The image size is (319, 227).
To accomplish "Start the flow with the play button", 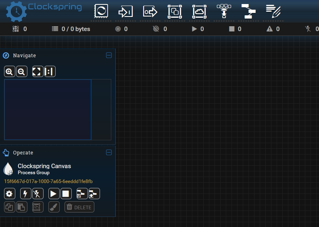I will pos(54,194).
